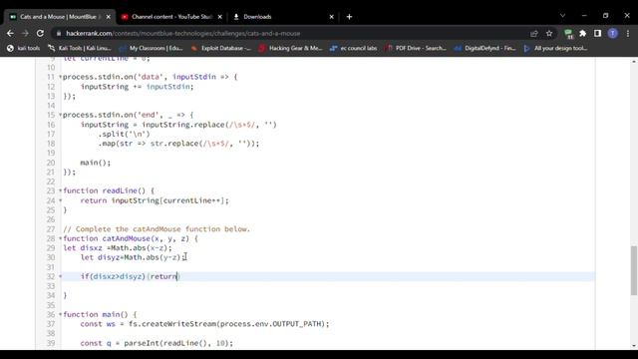Toggle fold arrow at line 32
This screenshot has height=359, width=638.
[x=60, y=276]
